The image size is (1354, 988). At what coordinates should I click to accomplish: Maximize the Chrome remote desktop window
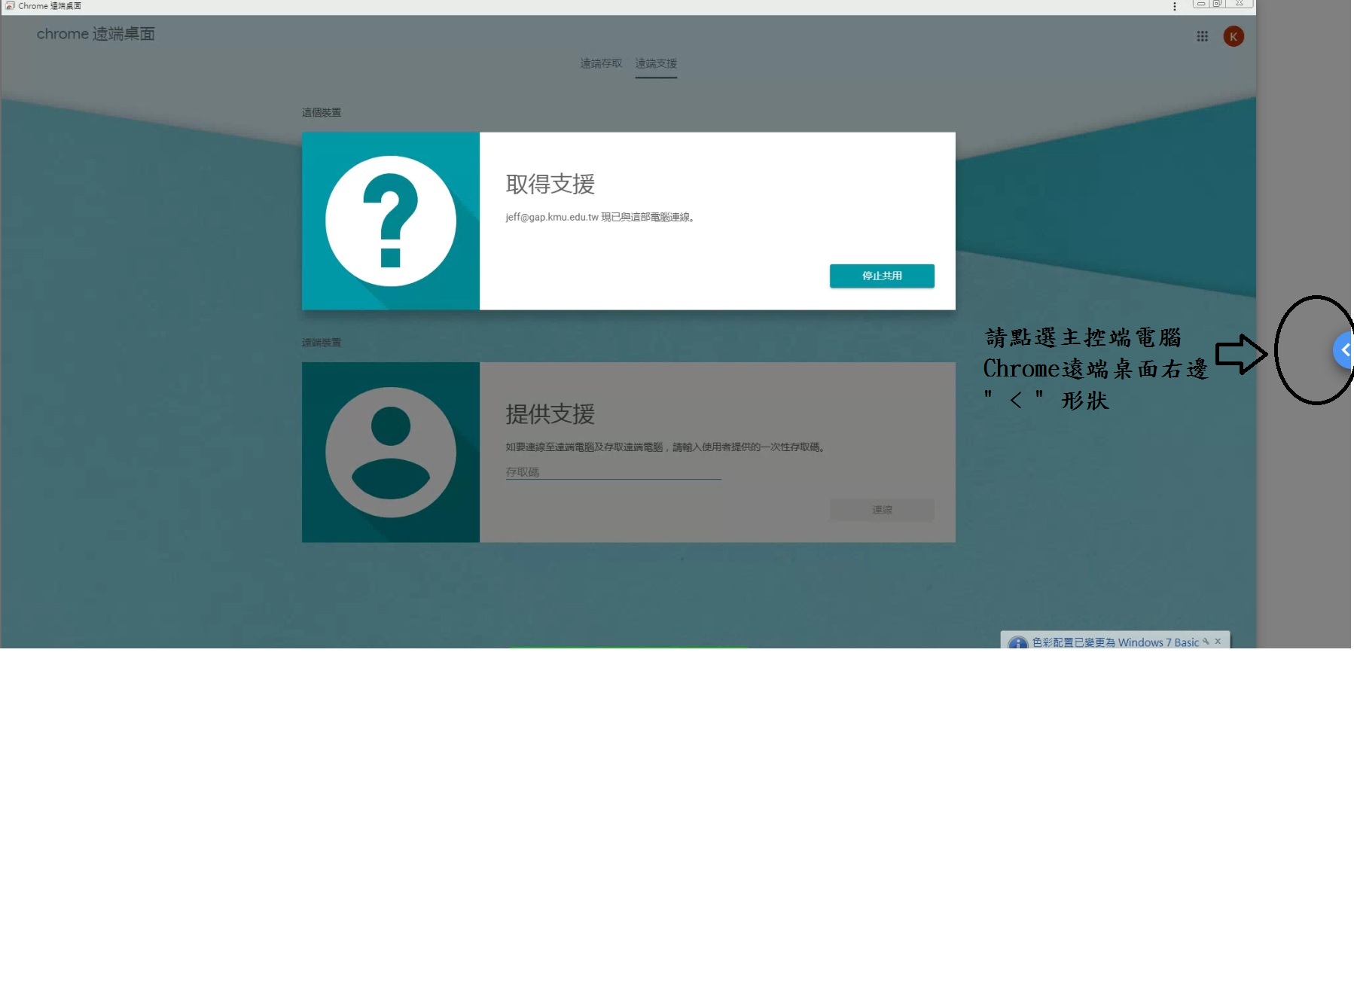(1217, 4)
